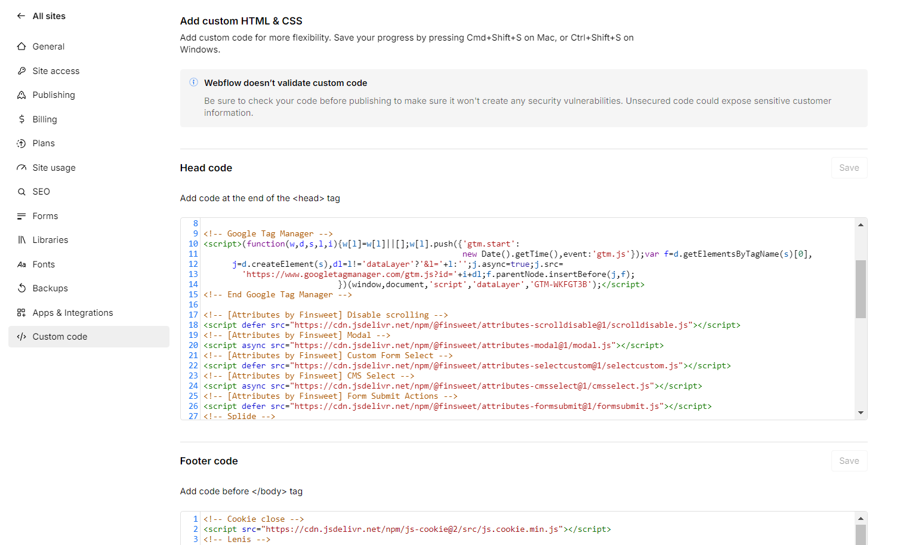This screenshot has height=545, width=922.
Task: Click the Billing dollar icon
Action: click(21, 119)
